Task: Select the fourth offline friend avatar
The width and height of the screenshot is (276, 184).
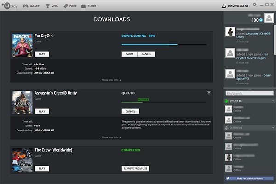Action: click(x=229, y=168)
